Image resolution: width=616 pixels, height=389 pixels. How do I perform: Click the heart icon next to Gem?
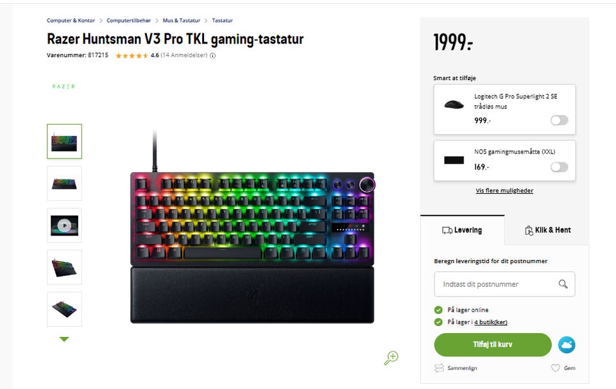pyautogui.click(x=556, y=368)
